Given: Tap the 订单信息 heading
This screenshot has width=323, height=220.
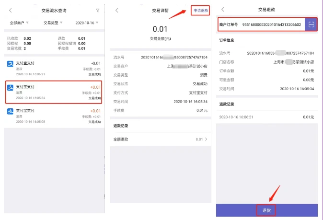Looking at the screenshot, I should (x=227, y=40).
